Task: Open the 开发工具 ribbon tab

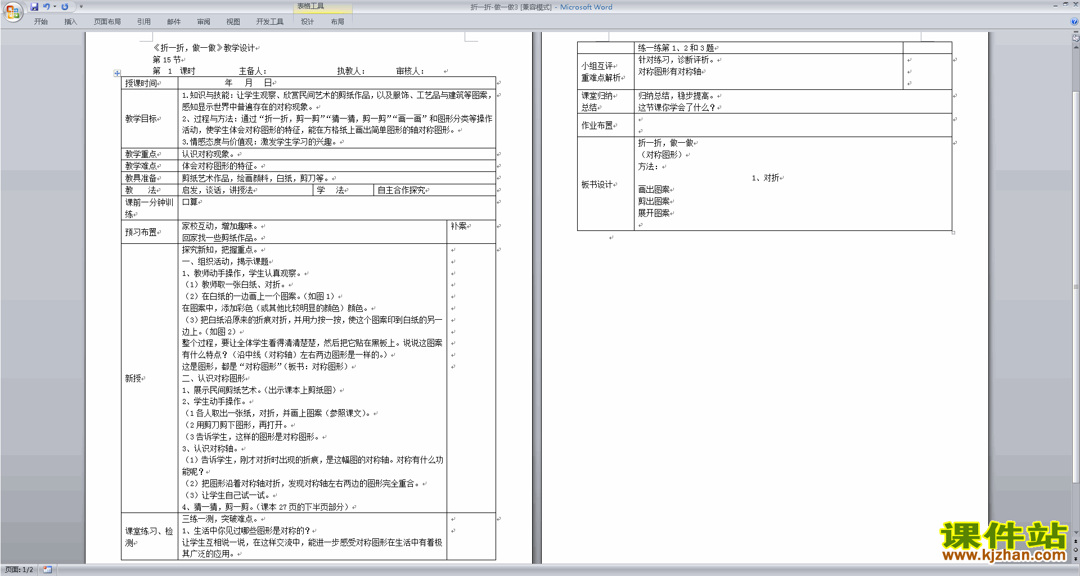Action: pyautogui.click(x=270, y=22)
